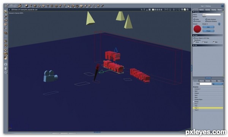Viewport: 228px width, 137px height.
Task: Click the properties panel pin icon
Action: coord(222,6)
